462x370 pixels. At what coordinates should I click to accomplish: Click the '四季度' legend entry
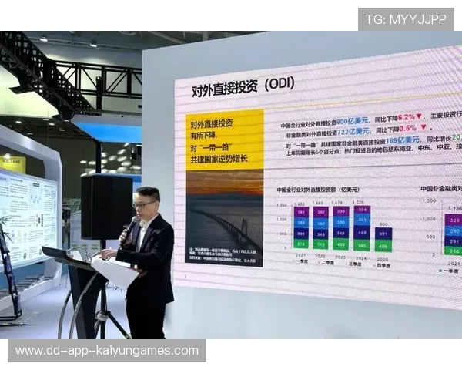point(381,265)
